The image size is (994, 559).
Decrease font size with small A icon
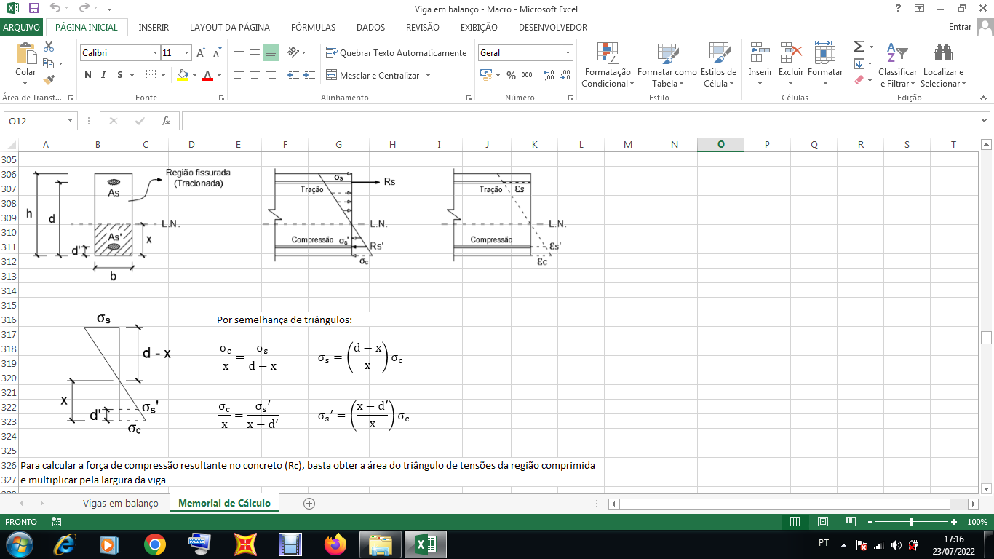pos(217,53)
